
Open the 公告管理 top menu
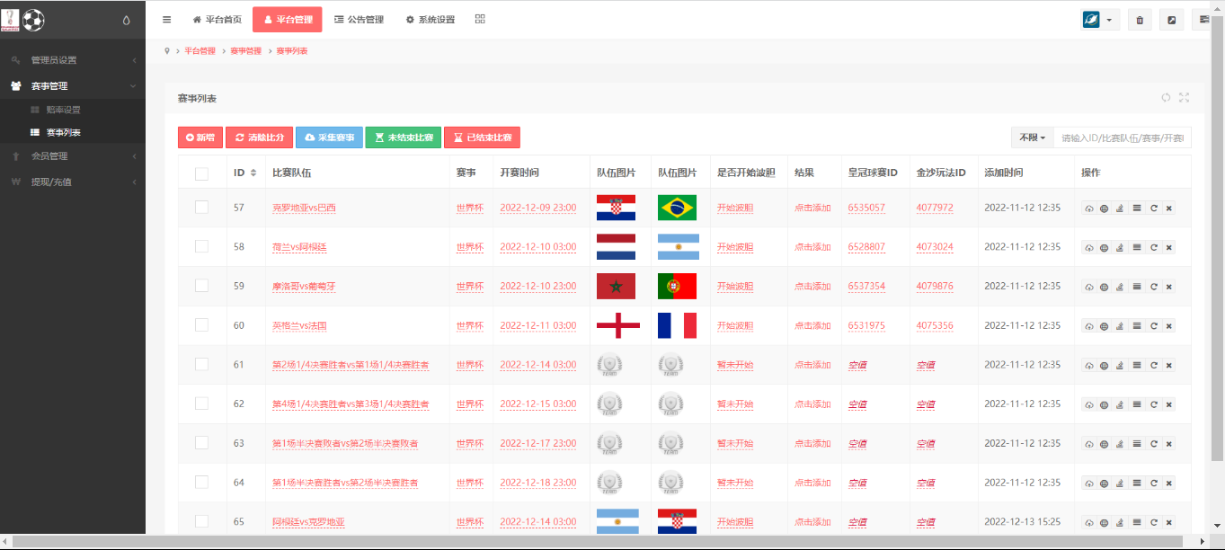[x=359, y=19]
